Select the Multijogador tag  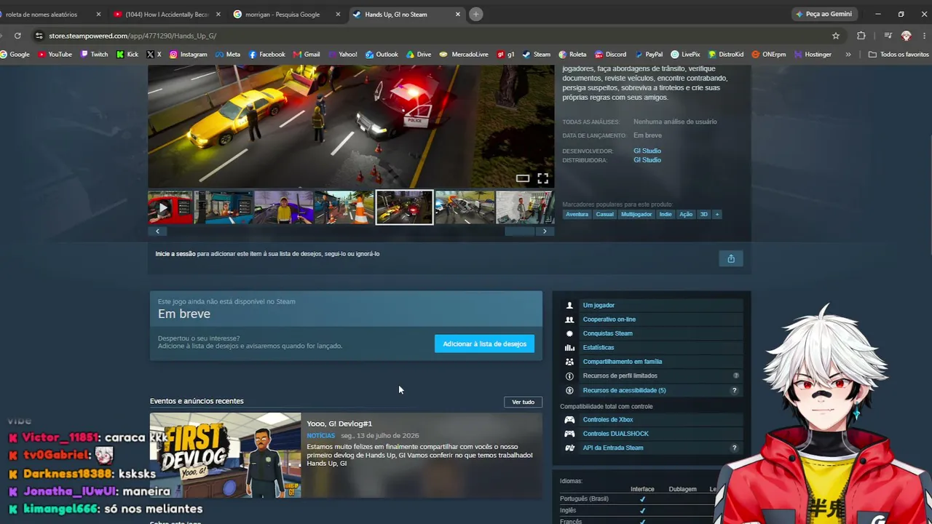pyautogui.click(x=636, y=215)
